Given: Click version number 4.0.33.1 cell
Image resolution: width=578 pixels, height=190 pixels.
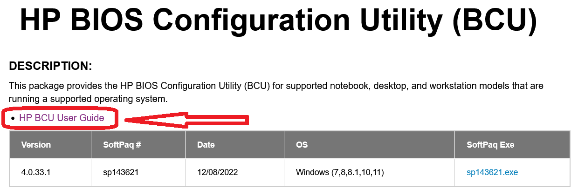Looking at the screenshot, I should 35,172.
